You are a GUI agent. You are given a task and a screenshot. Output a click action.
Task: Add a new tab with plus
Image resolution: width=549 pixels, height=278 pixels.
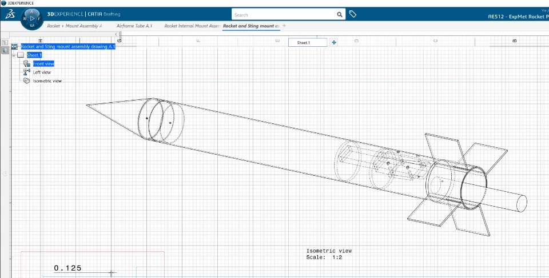pos(284,26)
